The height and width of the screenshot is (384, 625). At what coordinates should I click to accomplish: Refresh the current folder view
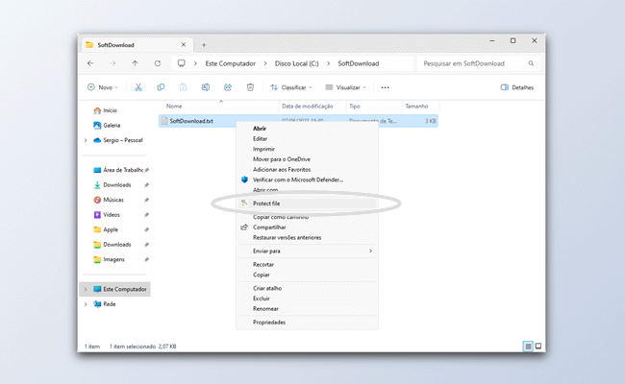[156, 63]
